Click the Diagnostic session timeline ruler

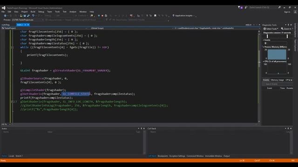point(277,36)
